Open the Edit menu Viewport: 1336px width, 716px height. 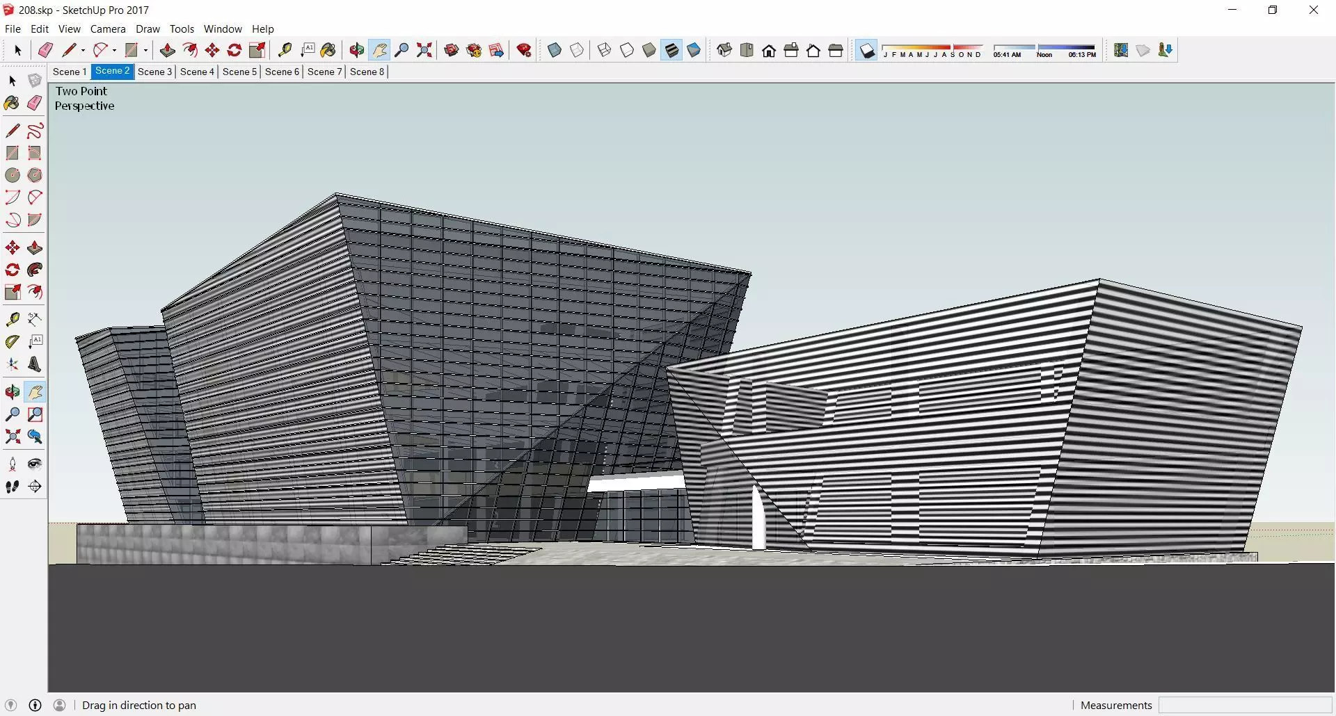40,29
